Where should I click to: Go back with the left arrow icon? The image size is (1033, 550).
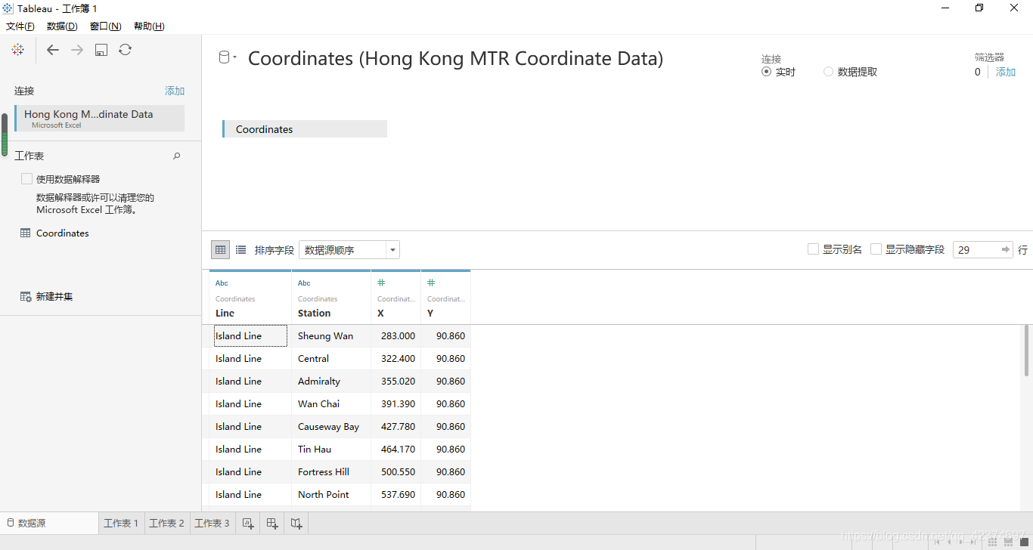(x=53, y=50)
